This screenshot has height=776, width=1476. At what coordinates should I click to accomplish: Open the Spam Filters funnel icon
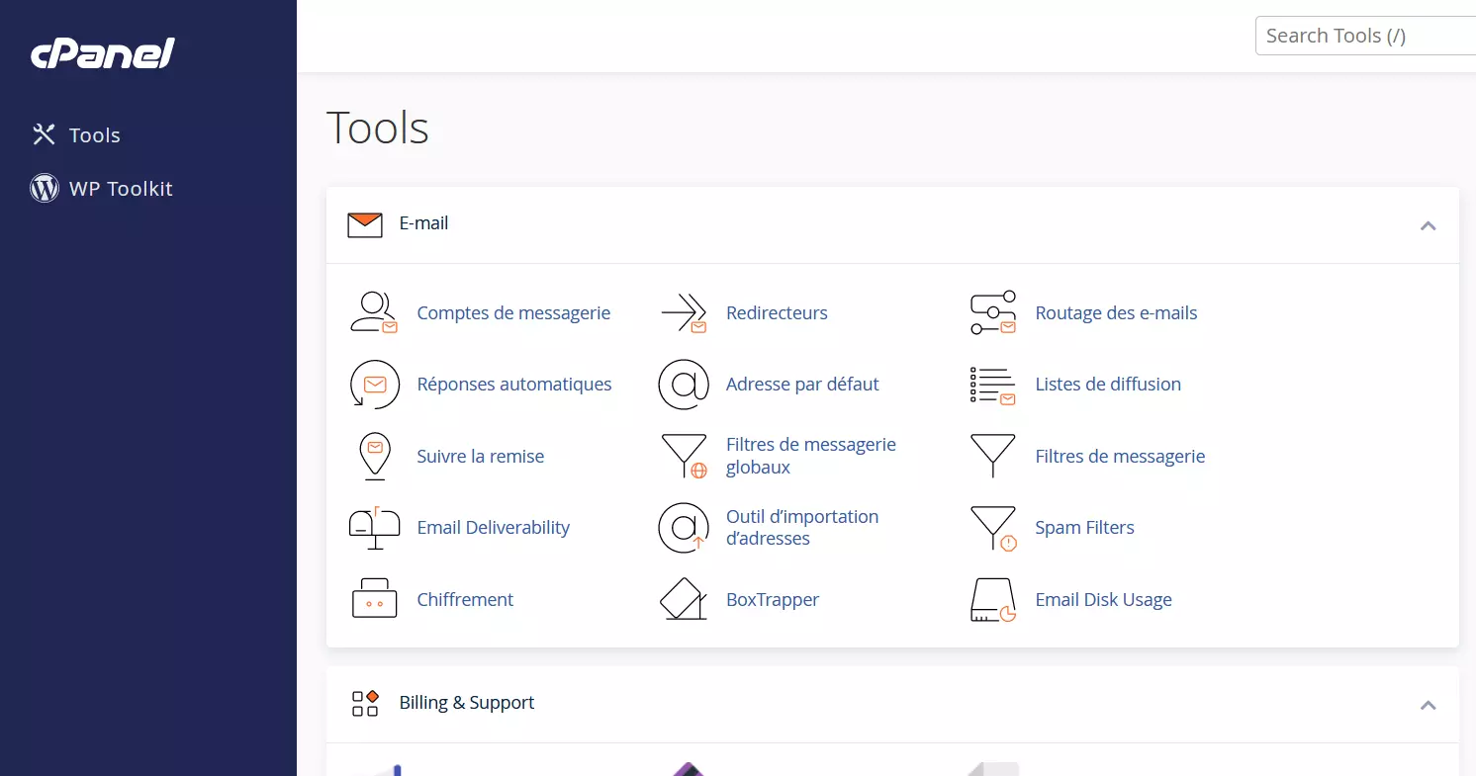click(992, 528)
